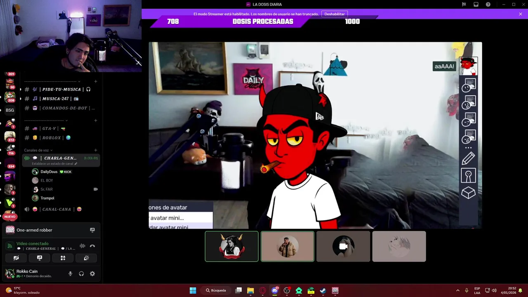Screen dimensions: 528x297
Task: Click the pencil edit avatar icon
Action: (468, 158)
